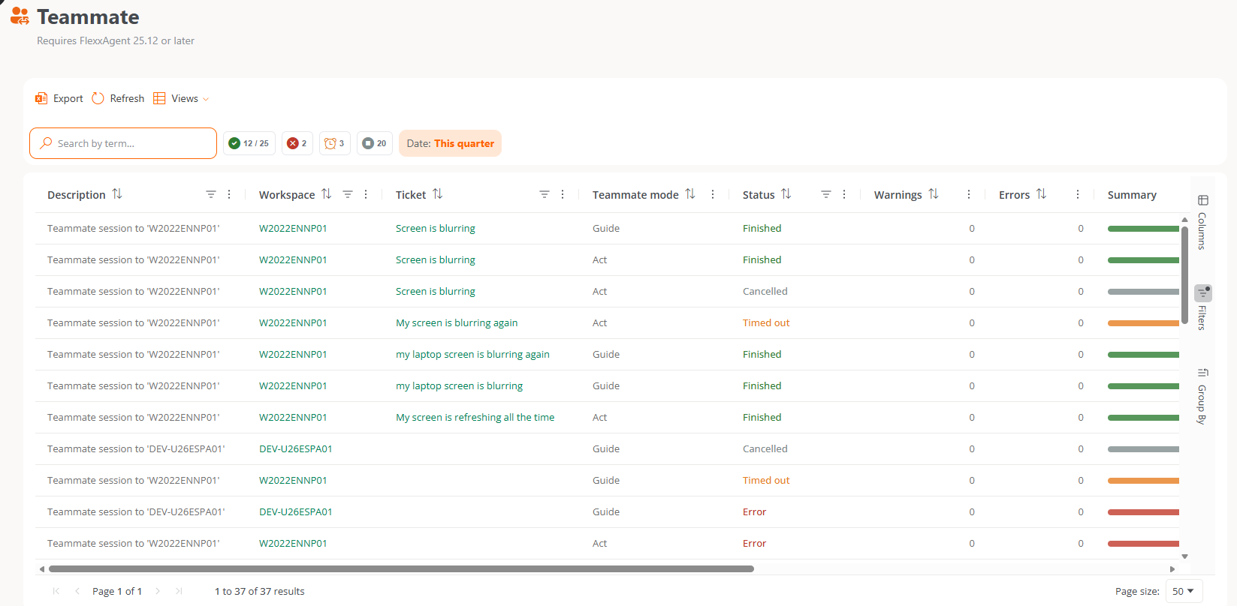
Task: Open ticket 'My screen is blurring again'
Action: tap(457, 322)
